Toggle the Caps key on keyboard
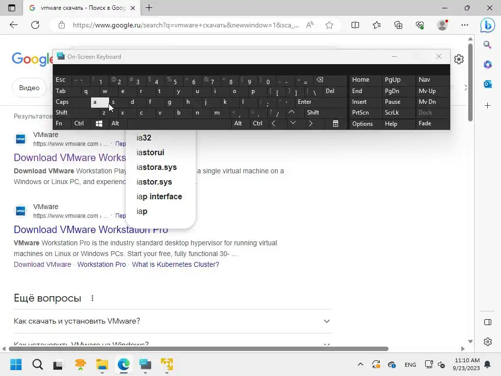Viewport: 501px width, 376px height. coord(72,102)
